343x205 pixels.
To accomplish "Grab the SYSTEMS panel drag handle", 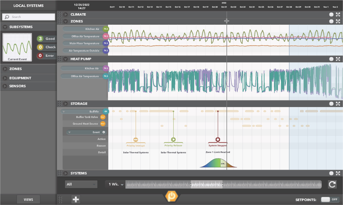I will (x=60, y=173).
